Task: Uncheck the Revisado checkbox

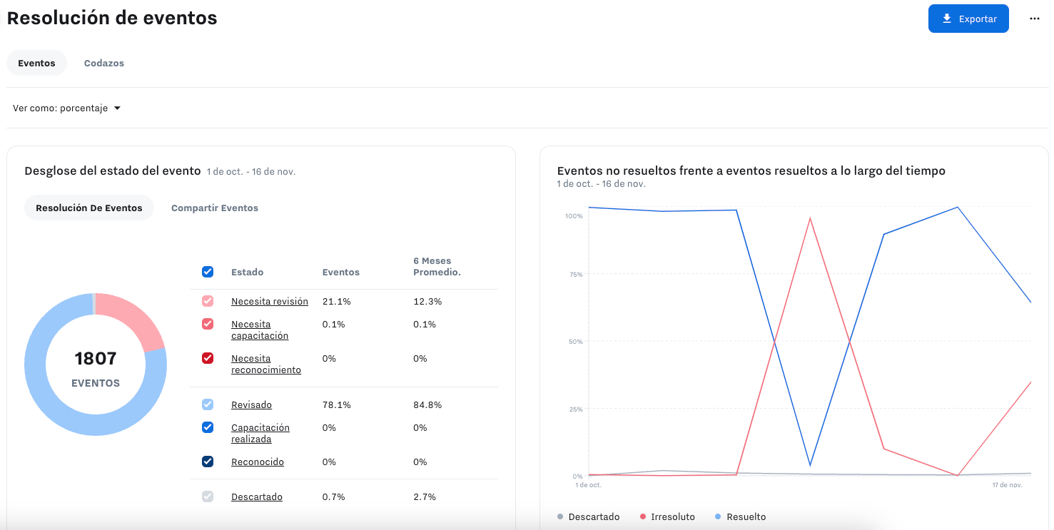Action: 208,404
